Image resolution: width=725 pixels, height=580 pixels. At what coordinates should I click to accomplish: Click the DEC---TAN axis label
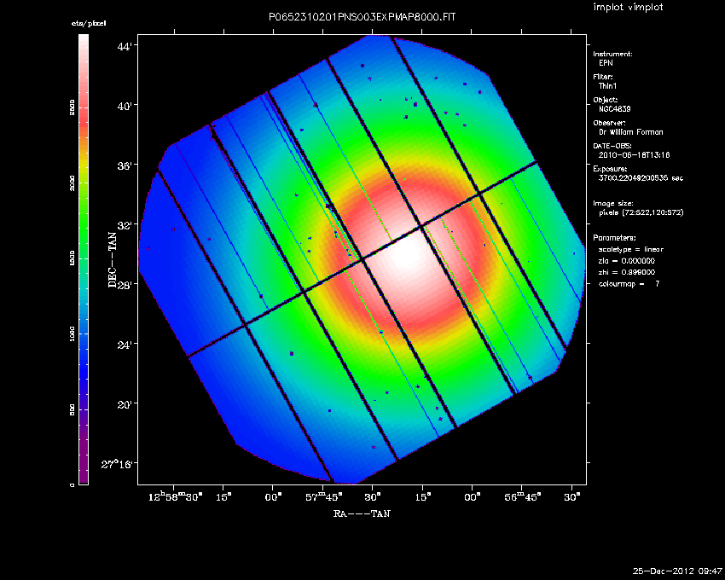tap(112, 258)
